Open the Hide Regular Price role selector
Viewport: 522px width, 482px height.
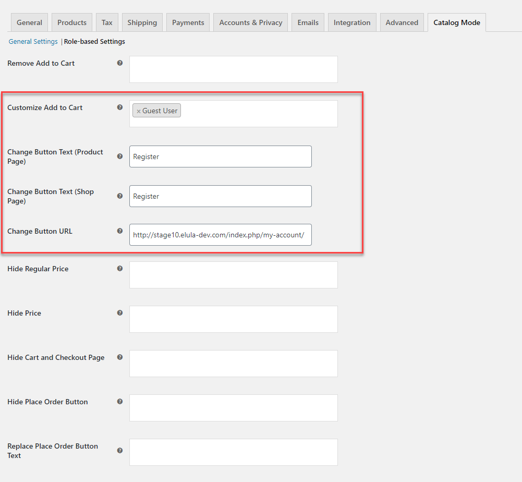click(233, 275)
